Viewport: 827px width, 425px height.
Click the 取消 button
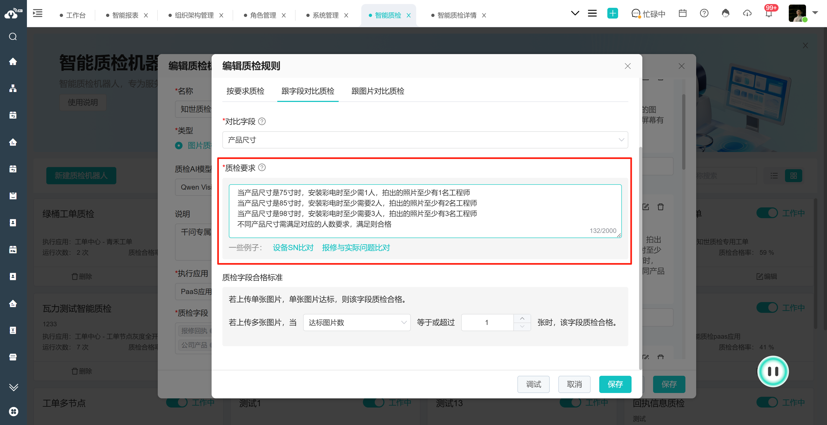574,384
